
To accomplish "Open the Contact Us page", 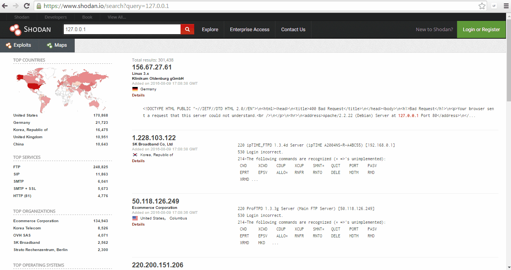I will [293, 30].
